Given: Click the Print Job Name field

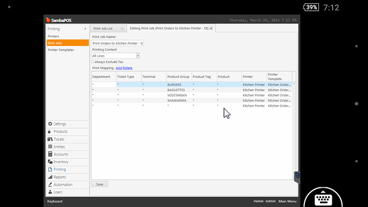Looking at the screenshot, I should point(117,43).
